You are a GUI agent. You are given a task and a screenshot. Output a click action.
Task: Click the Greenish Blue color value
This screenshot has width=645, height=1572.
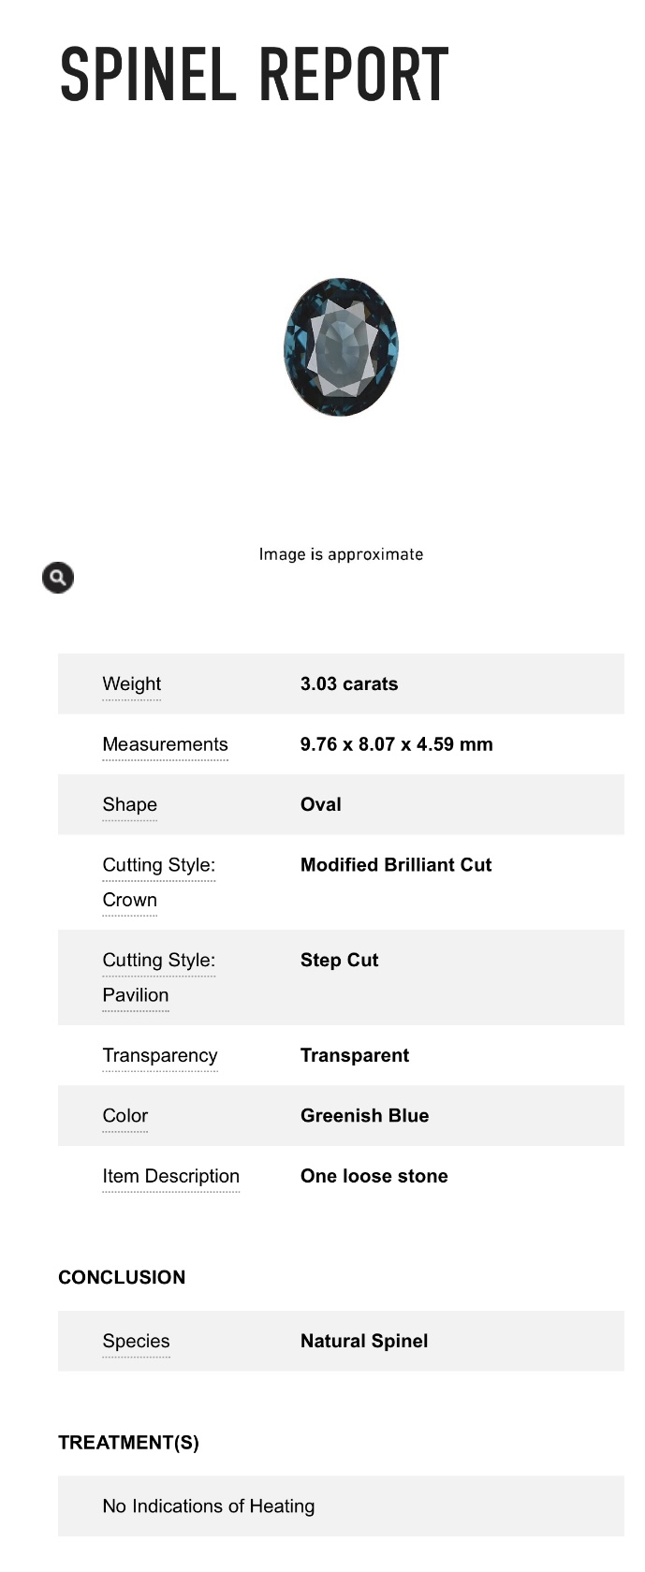coord(365,1116)
